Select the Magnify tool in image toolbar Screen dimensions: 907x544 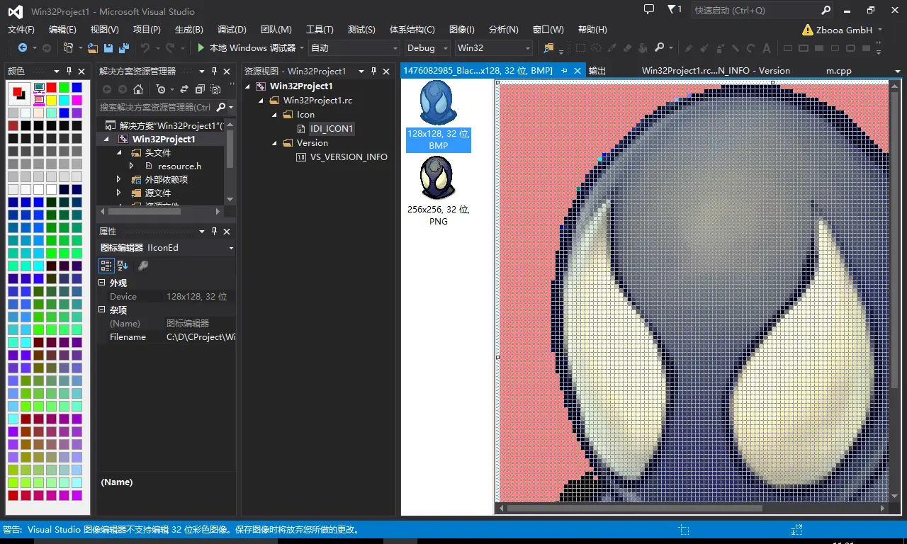[x=659, y=47]
